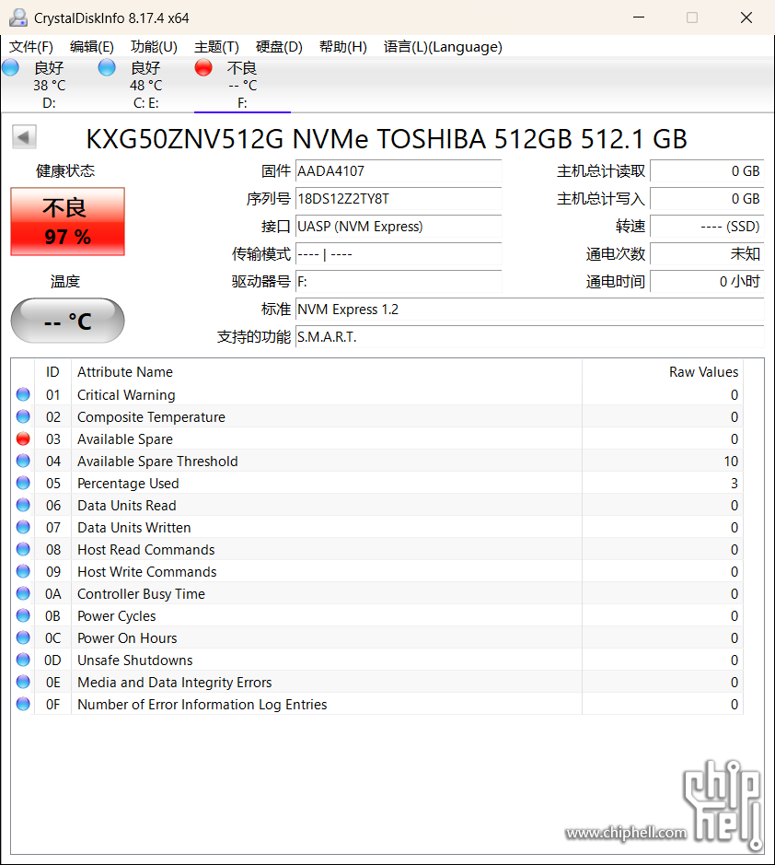Open the 功能(U) menu
Image resolution: width=775 pixels, height=865 pixels.
[x=154, y=47]
